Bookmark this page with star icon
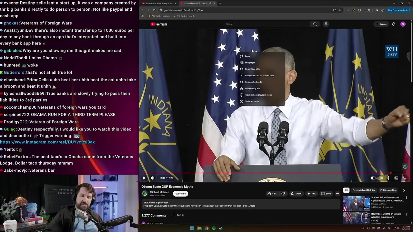Viewport: 413px width, 232px height. click(x=340, y=10)
